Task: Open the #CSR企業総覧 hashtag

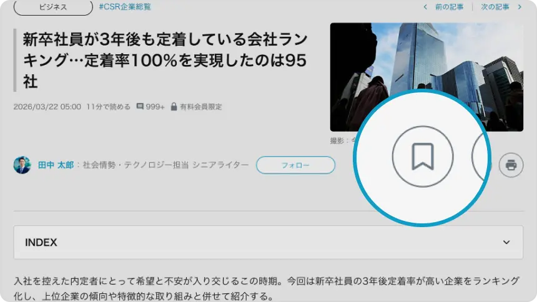Action: pyautogui.click(x=124, y=7)
